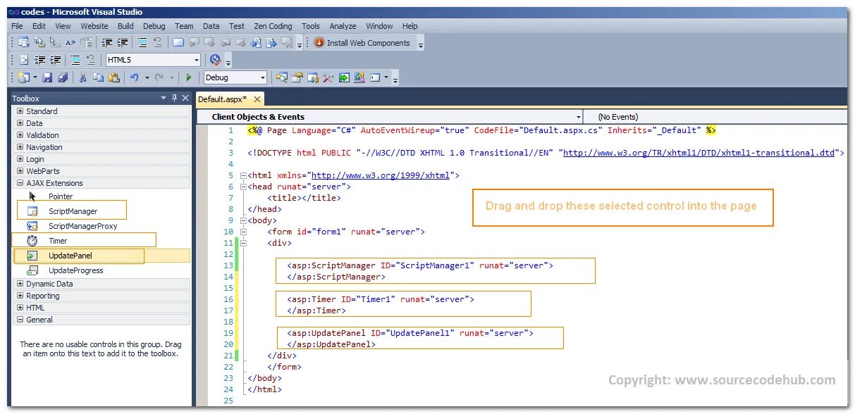Click the Copy icon in the toolbar
The image size is (855, 414).
(99, 77)
